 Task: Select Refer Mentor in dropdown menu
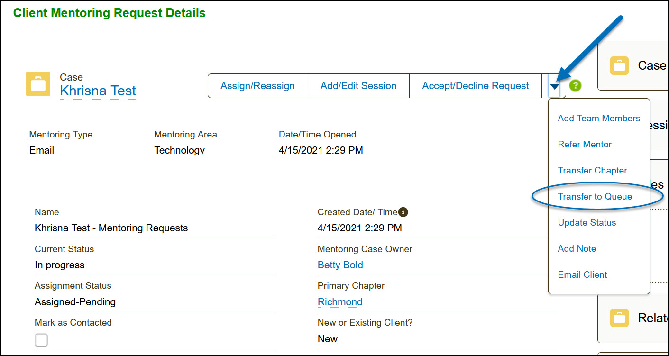[585, 145]
